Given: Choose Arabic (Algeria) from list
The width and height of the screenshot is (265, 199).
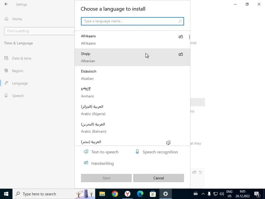Looking at the screenshot, I should (132, 110).
